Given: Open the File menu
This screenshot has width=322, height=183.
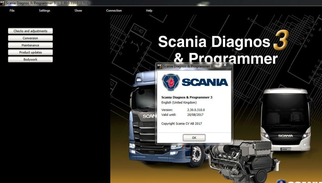Looking at the screenshot, I should (12, 11).
